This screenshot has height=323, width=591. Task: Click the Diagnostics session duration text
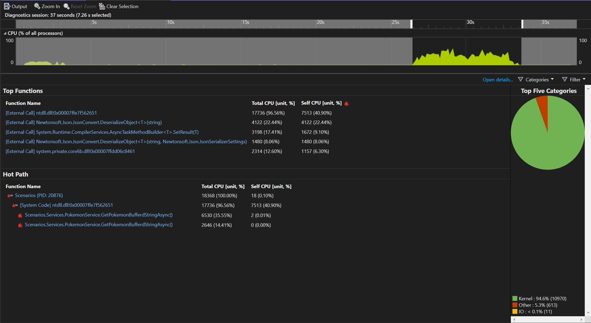click(58, 15)
